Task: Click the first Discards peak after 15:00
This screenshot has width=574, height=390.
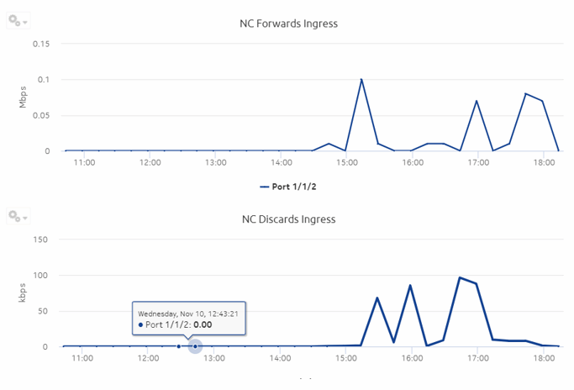Action: tap(377, 298)
